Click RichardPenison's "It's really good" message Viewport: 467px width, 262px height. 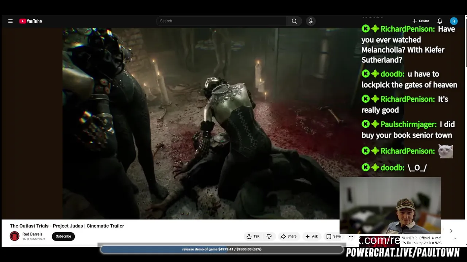(x=405, y=104)
